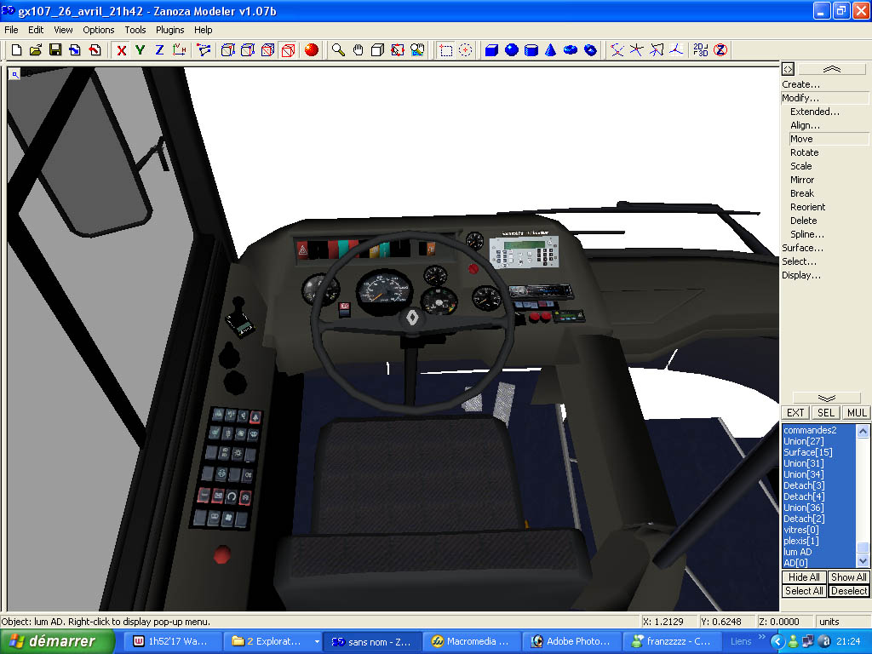
Task: Toggle the Z axis constraint
Action: pos(159,50)
